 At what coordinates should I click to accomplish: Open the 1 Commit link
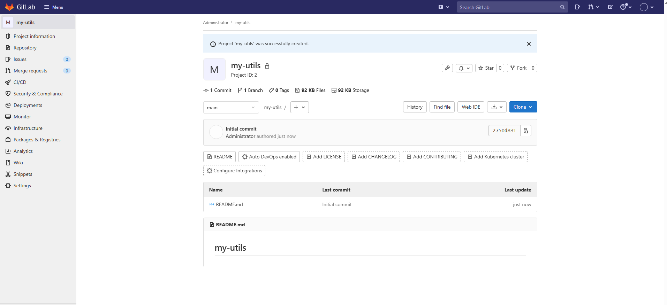point(217,90)
